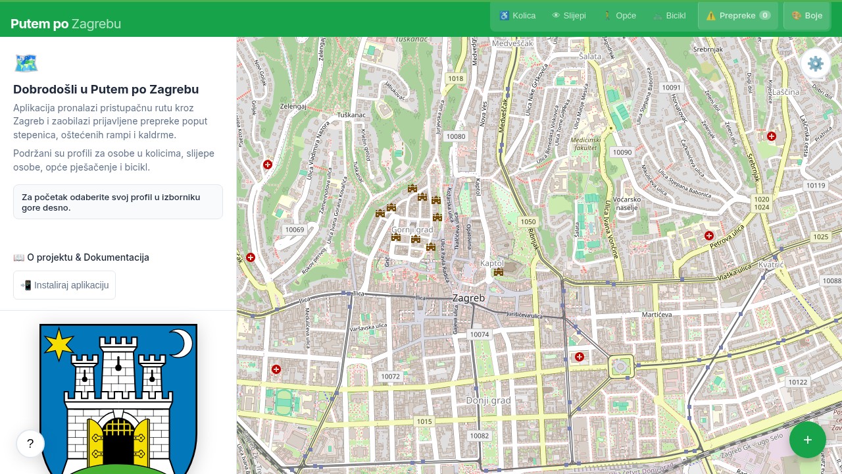The image size is (842, 474).
Task: Open map settings gear button
Action: (816, 64)
